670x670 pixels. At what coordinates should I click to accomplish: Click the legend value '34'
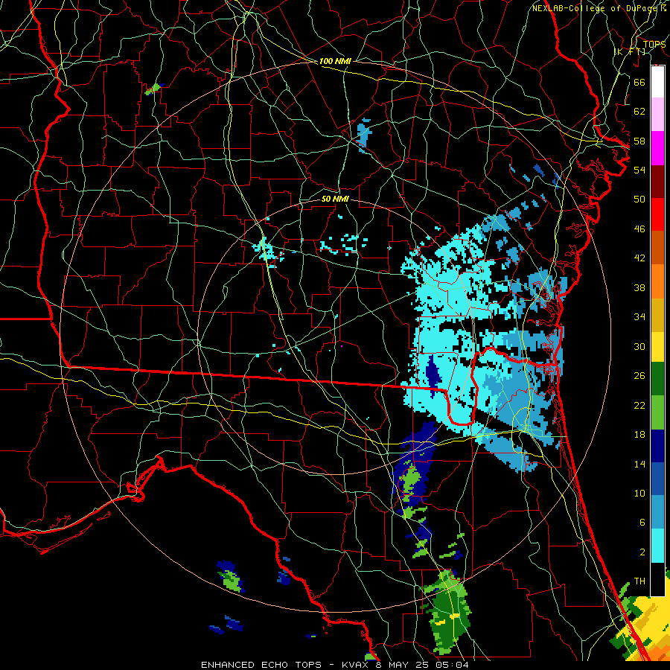click(639, 316)
